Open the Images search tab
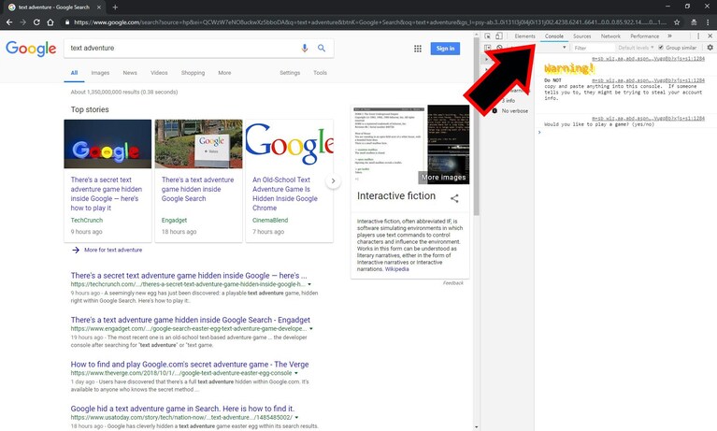The height and width of the screenshot is (431, 717). coord(100,73)
